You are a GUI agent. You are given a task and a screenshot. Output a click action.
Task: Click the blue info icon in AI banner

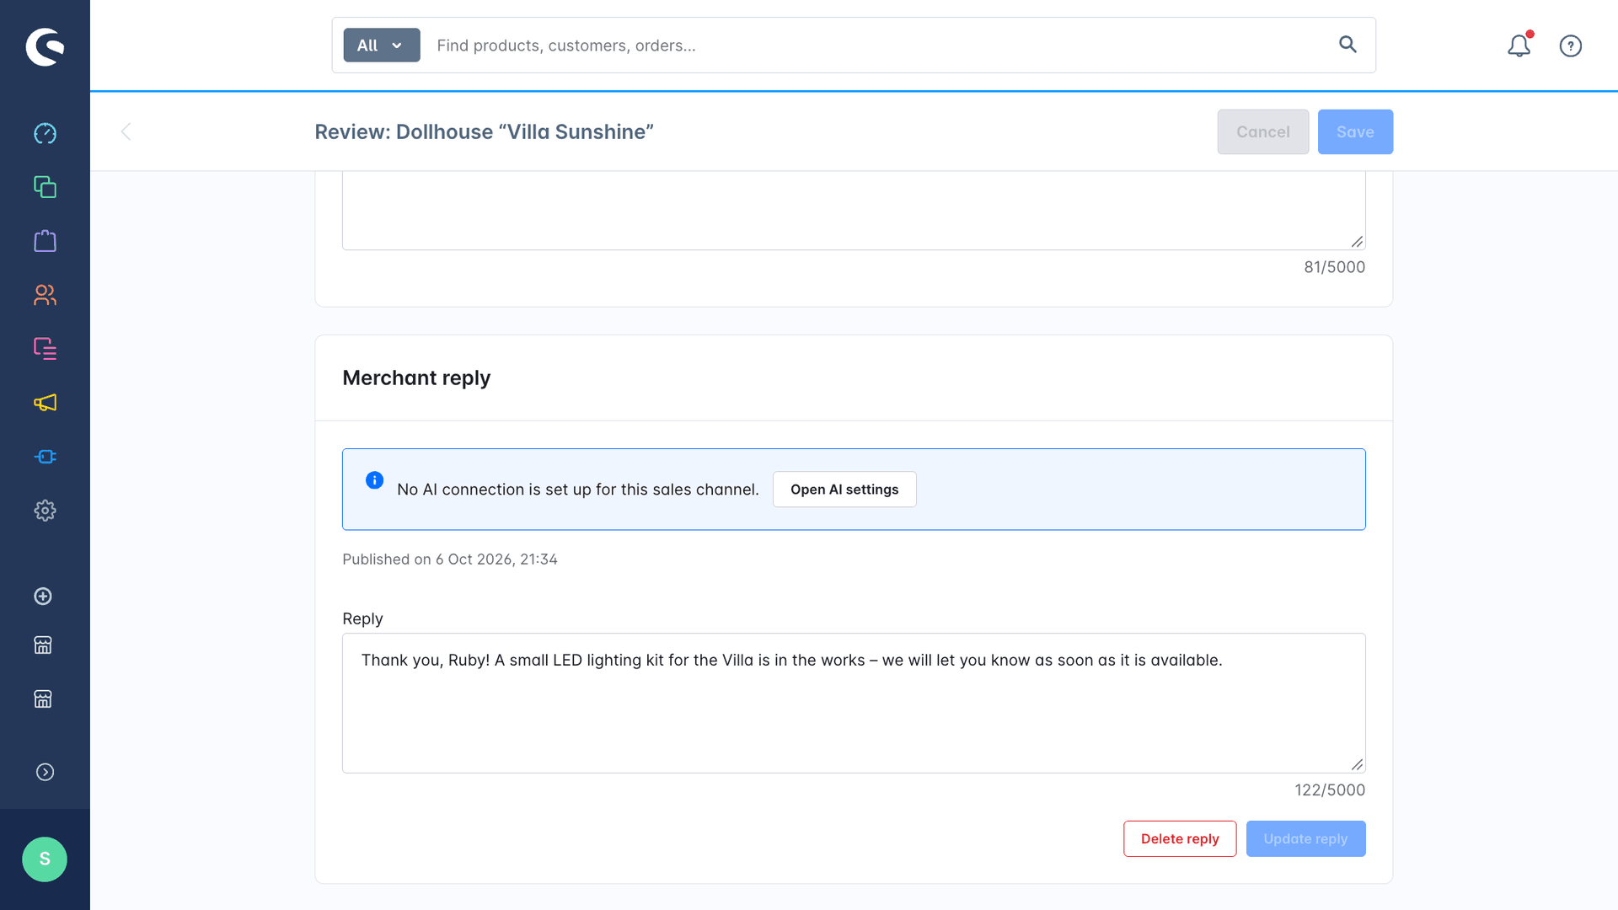(375, 480)
